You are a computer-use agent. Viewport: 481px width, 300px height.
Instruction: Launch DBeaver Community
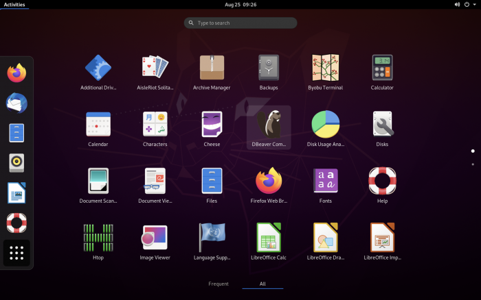point(269,129)
